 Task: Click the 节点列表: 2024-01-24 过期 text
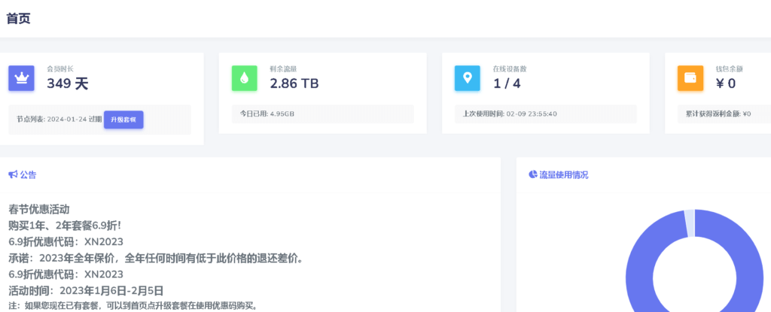59,120
